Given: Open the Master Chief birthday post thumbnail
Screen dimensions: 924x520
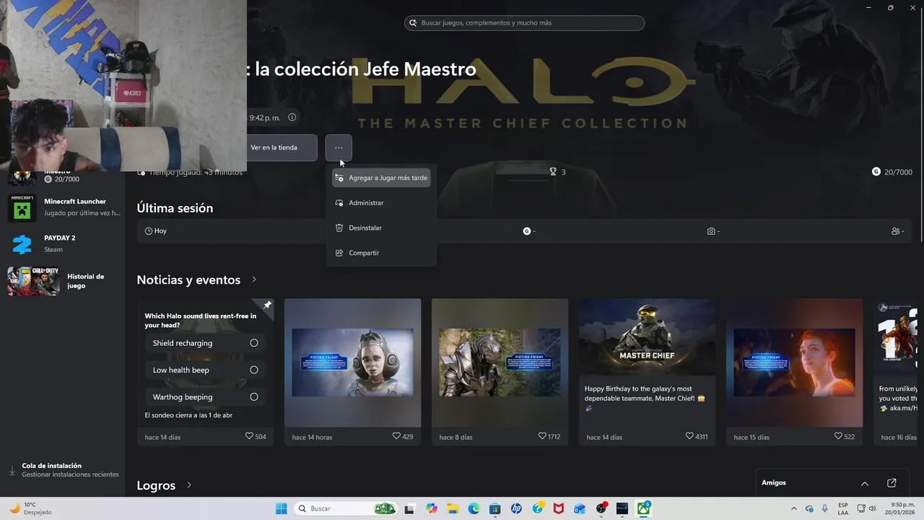Looking at the screenshot, I should 647,337.
